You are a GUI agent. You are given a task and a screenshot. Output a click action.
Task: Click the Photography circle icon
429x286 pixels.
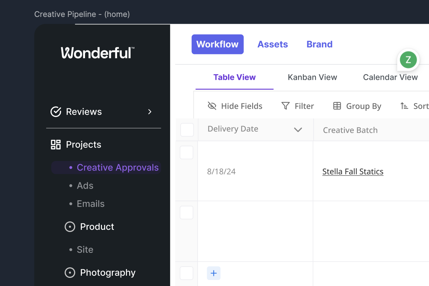point(70,273)
